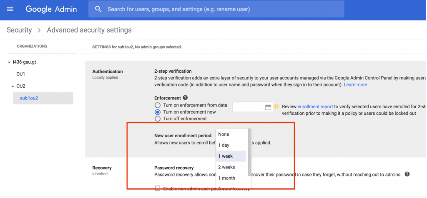427x198 pixels.
Task: Click the enrollment dropdown list scrollbar
Action: point(249,152)
